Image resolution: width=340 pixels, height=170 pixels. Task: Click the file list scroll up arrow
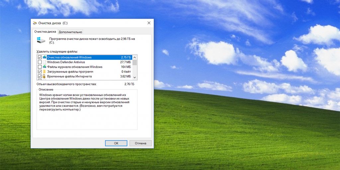click(135, 57)
